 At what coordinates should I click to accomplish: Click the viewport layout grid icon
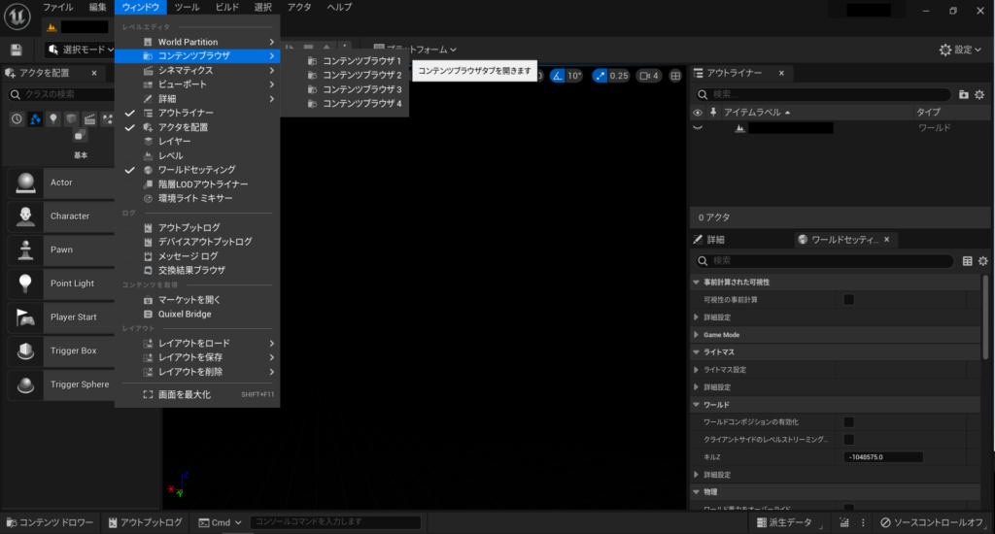[x=675, y=76]
